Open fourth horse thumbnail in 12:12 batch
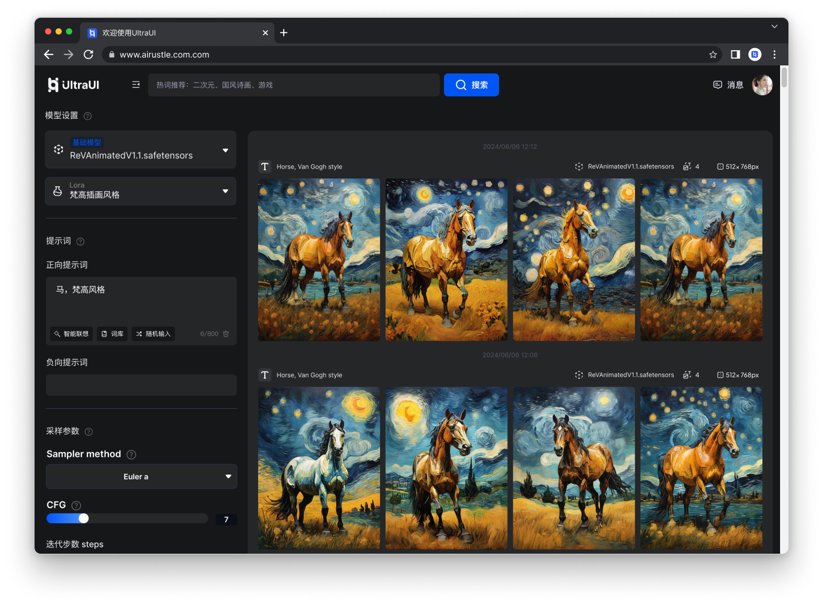Screen dimensions: 823x605 [702, 260]
